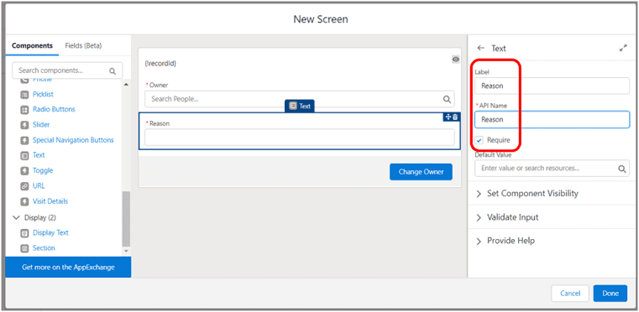Viewport: 639px width, 312px height.
Task: Click the scrollbar up arrow in components list
Action: click(126, 85)
